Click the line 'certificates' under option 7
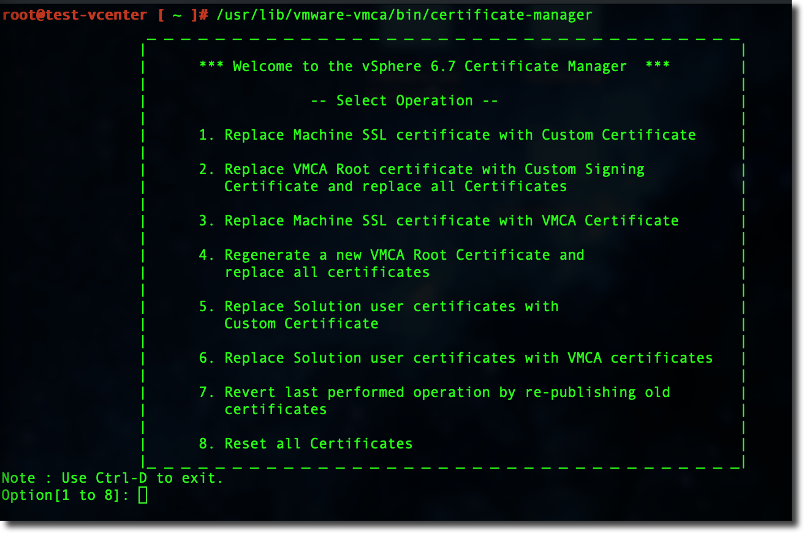 pos(275,409)
